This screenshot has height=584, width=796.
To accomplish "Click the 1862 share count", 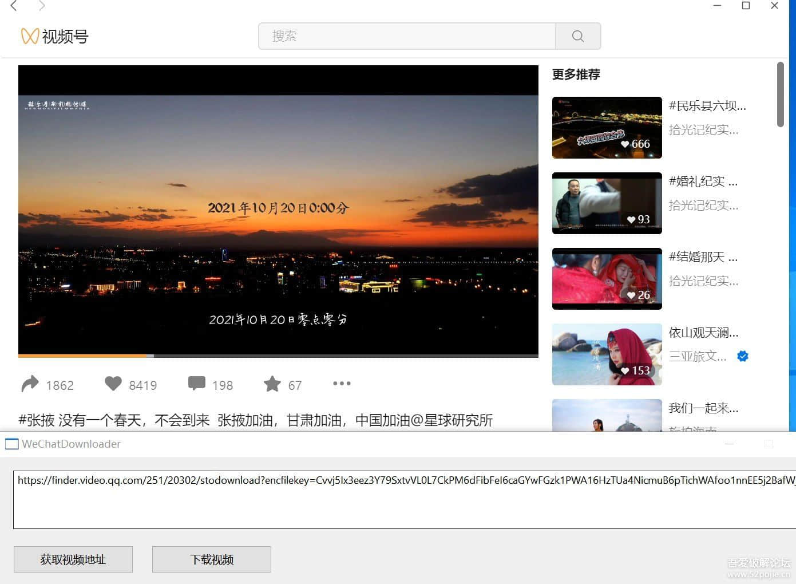I will click(60, 385).
